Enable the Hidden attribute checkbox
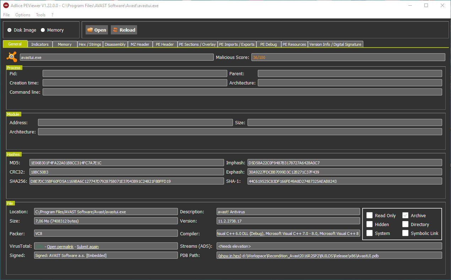Viewport: 451px width, 280px height. pyautogui.click(x=370, y=224)
